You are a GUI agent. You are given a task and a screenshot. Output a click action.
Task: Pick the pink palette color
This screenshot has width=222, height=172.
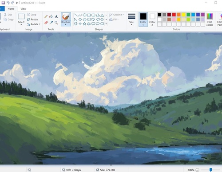[174, 20]
